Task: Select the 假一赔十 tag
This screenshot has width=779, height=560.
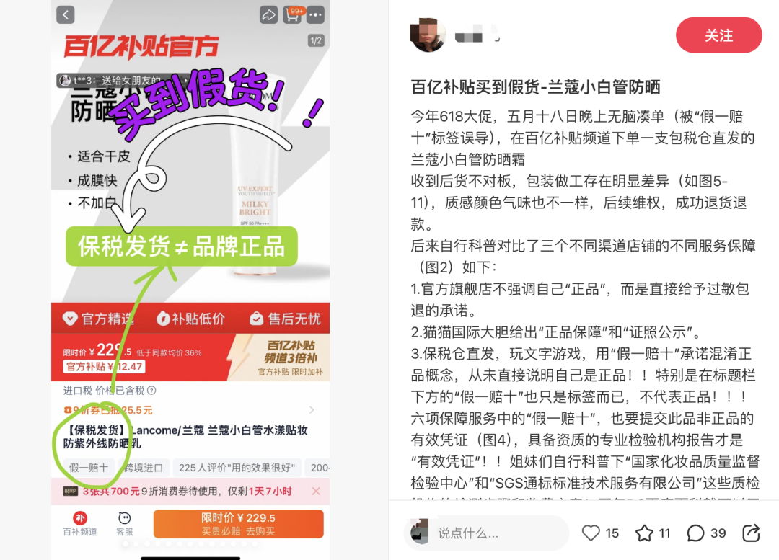Action: click(x=89, y=468)
